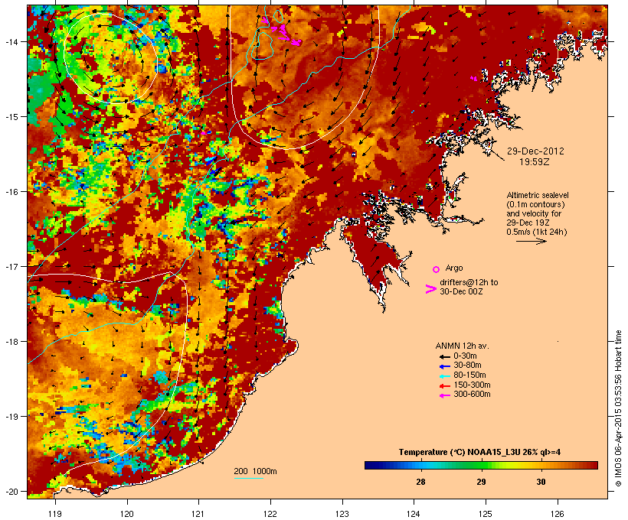Click the -19 latitude axis label
The height and width of the screenshot is (520, 628).
coord(11,417)
